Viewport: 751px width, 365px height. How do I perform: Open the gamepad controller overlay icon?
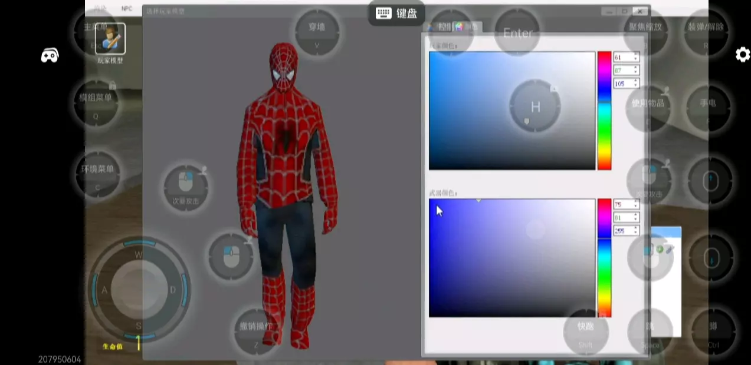[50, 55]
